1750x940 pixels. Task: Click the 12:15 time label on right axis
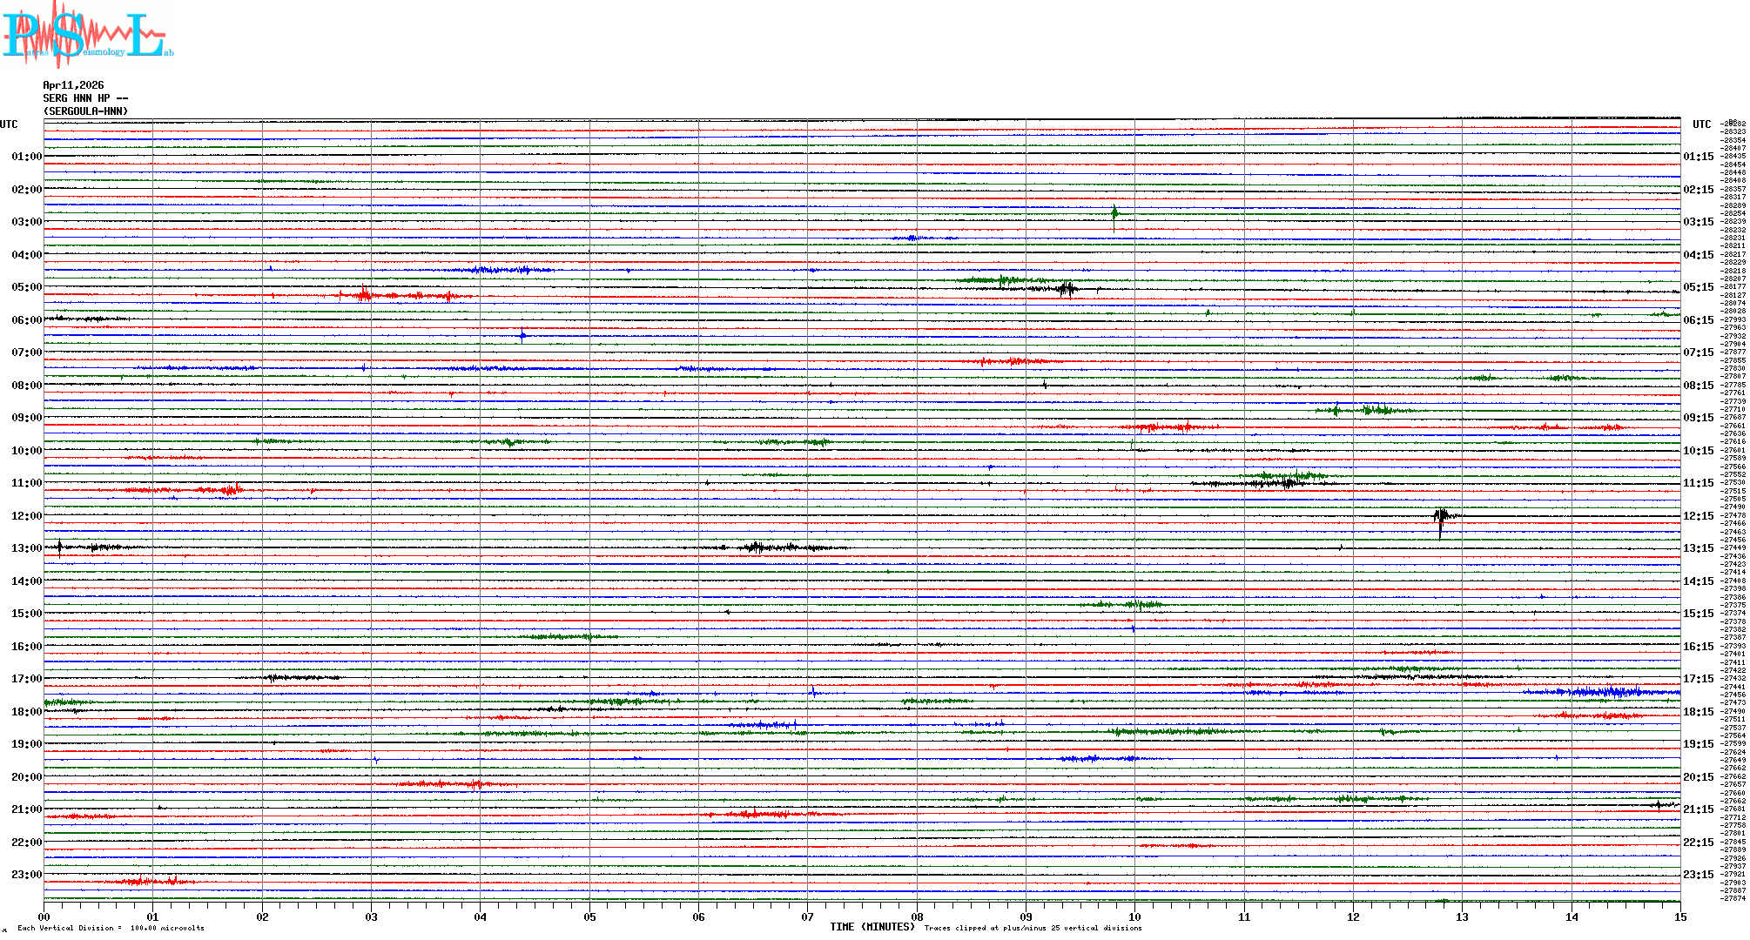tap(1698, 516)
